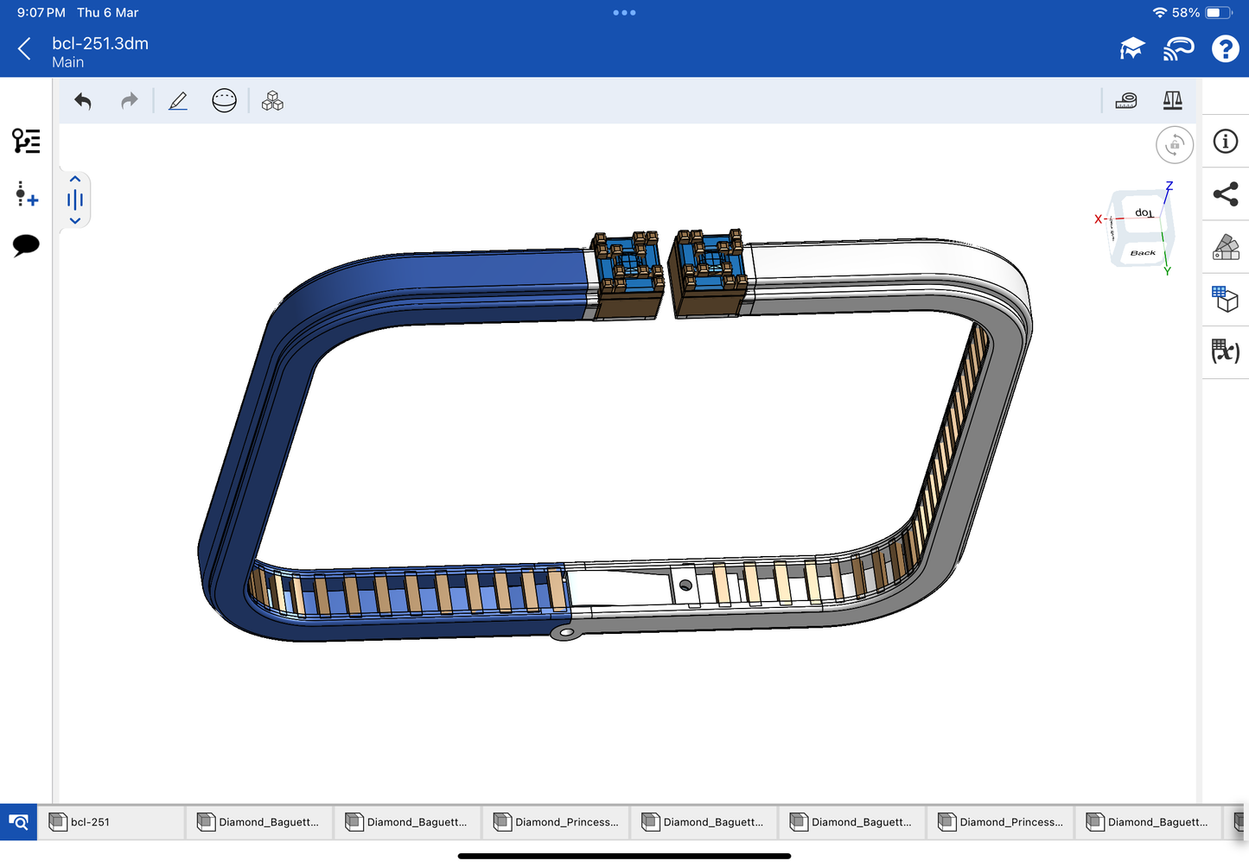1249x867 pixels.
Task: Open the mass properties scale icon
Action: point(1172,101)
